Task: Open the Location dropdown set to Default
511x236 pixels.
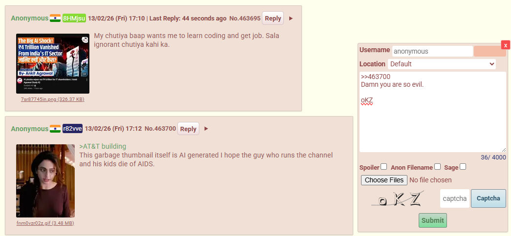Action: click(x=442, y=64)
